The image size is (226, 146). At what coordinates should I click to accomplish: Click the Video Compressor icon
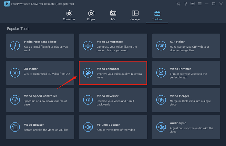88,46
